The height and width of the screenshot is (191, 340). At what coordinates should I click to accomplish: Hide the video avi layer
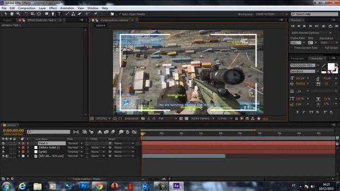pos(3,156)
